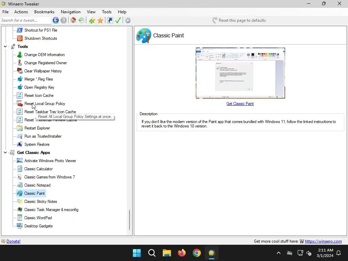This screenshot has height=261, width=348.
Task: Click the Classic WordPad icon
Action: 20,218
